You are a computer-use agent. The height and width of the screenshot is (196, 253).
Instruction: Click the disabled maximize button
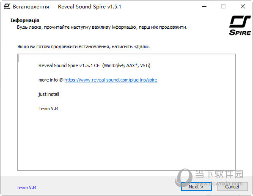click(x=223, y=7)
